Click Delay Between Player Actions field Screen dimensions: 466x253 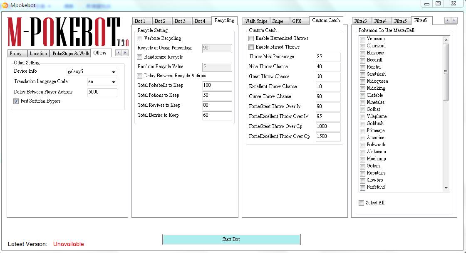(102, 92)
